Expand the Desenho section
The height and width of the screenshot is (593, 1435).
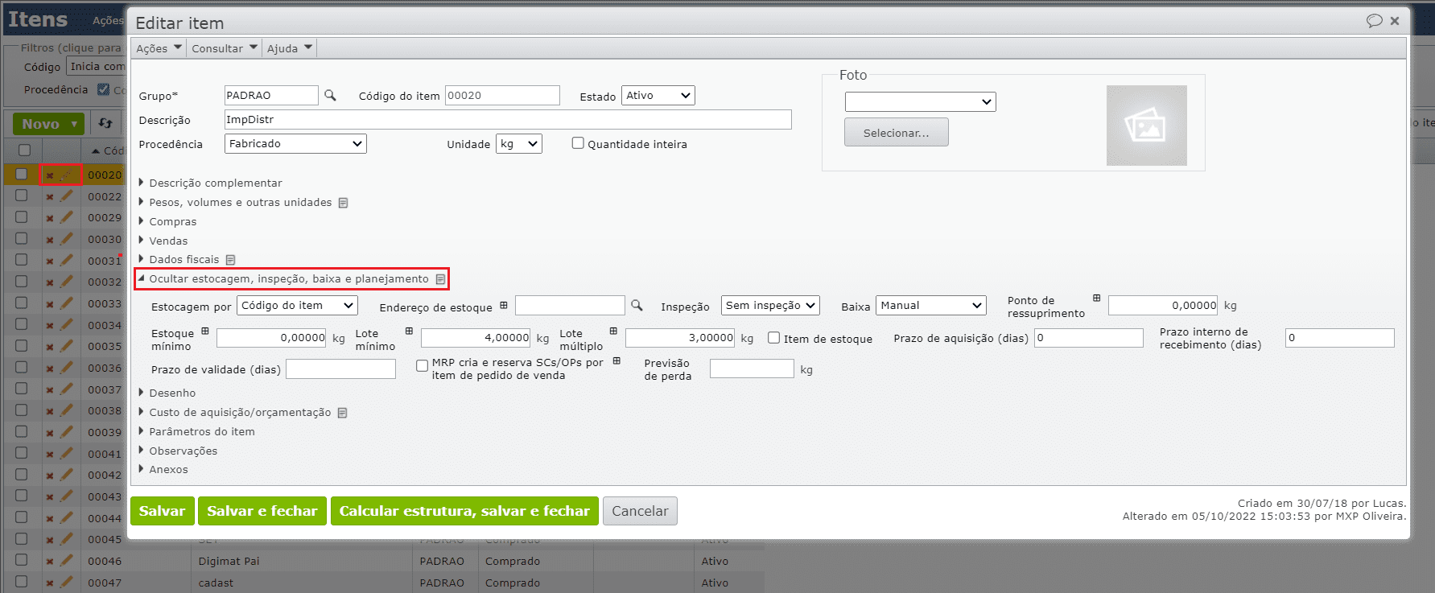[x=167, y=393]
